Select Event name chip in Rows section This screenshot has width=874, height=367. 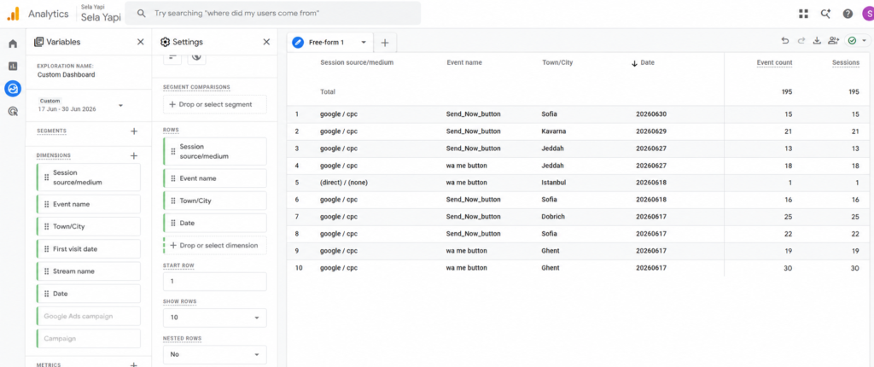tap(214, 178)
